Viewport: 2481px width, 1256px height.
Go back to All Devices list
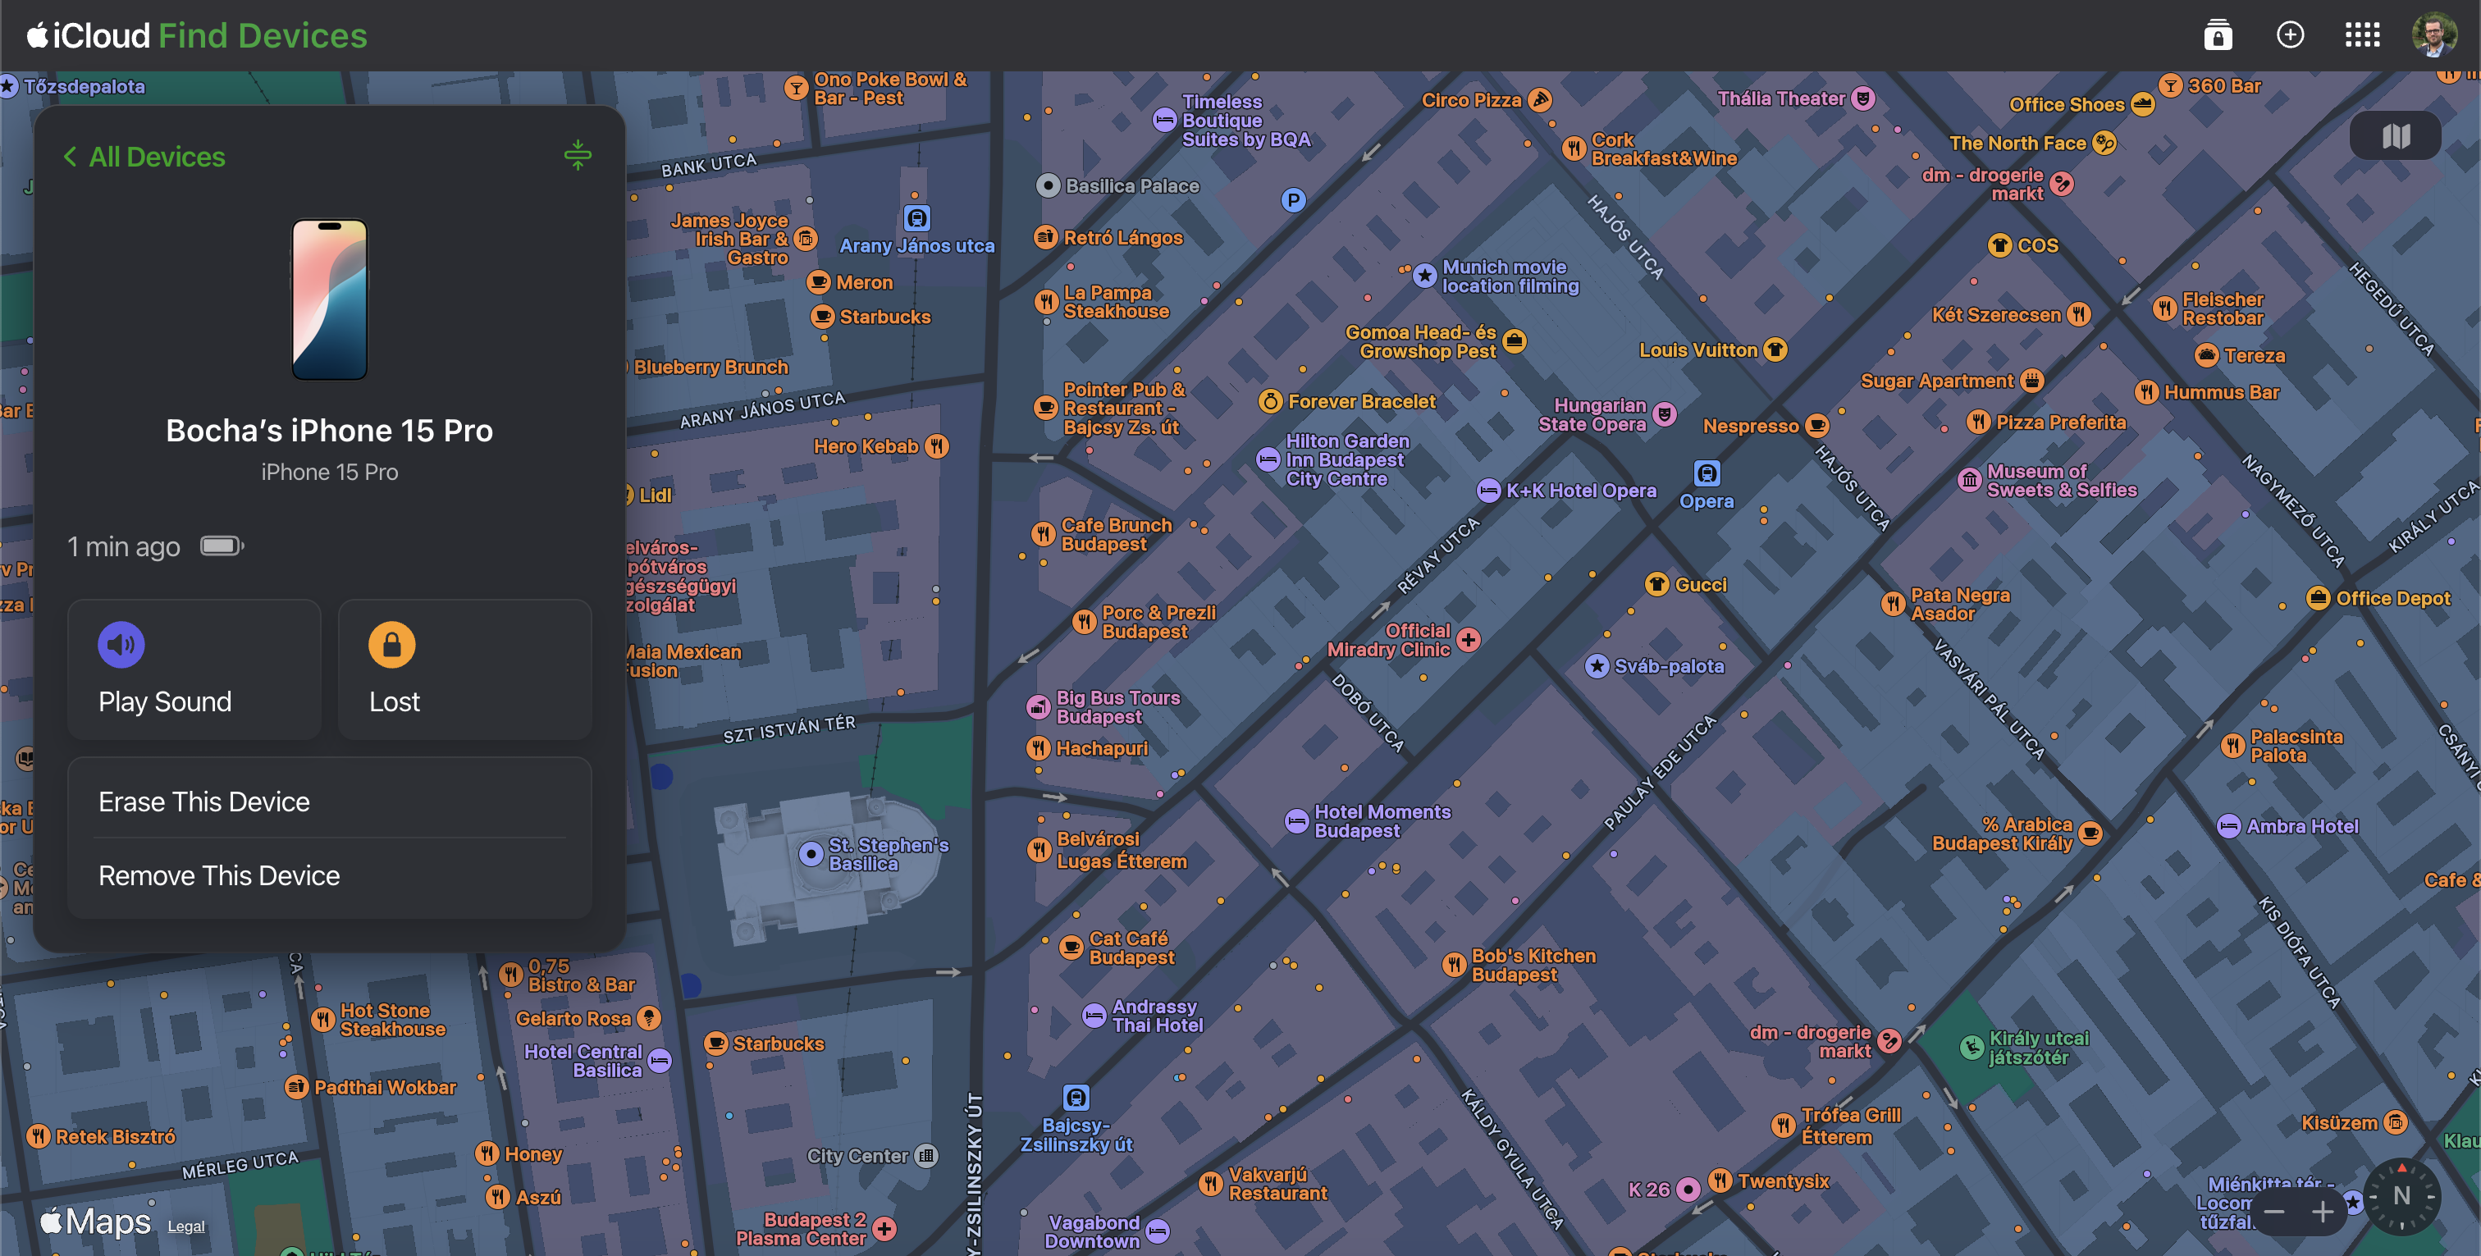point(144,157)
